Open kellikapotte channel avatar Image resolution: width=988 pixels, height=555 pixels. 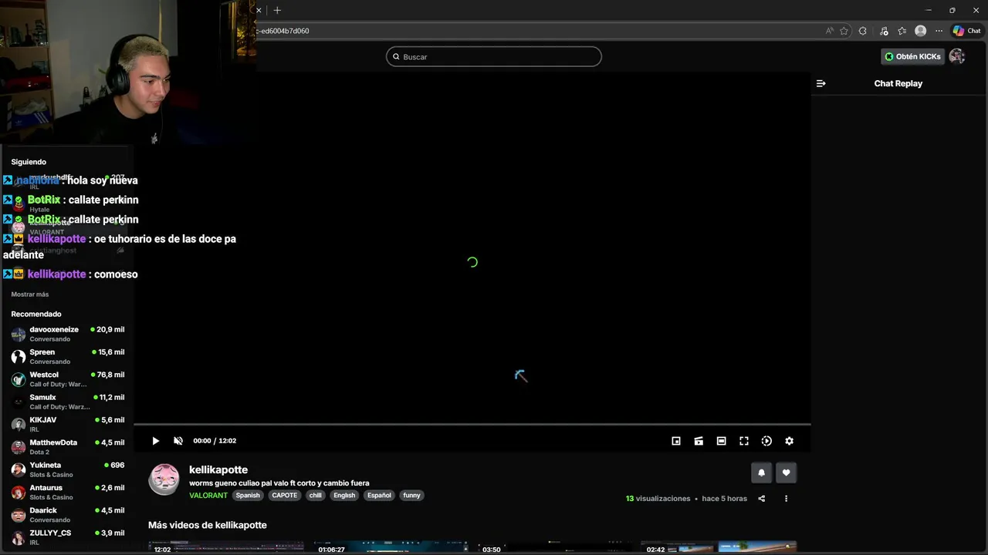164,479
